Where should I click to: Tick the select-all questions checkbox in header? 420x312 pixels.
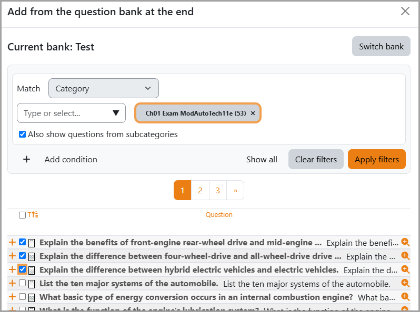point(22,215)
